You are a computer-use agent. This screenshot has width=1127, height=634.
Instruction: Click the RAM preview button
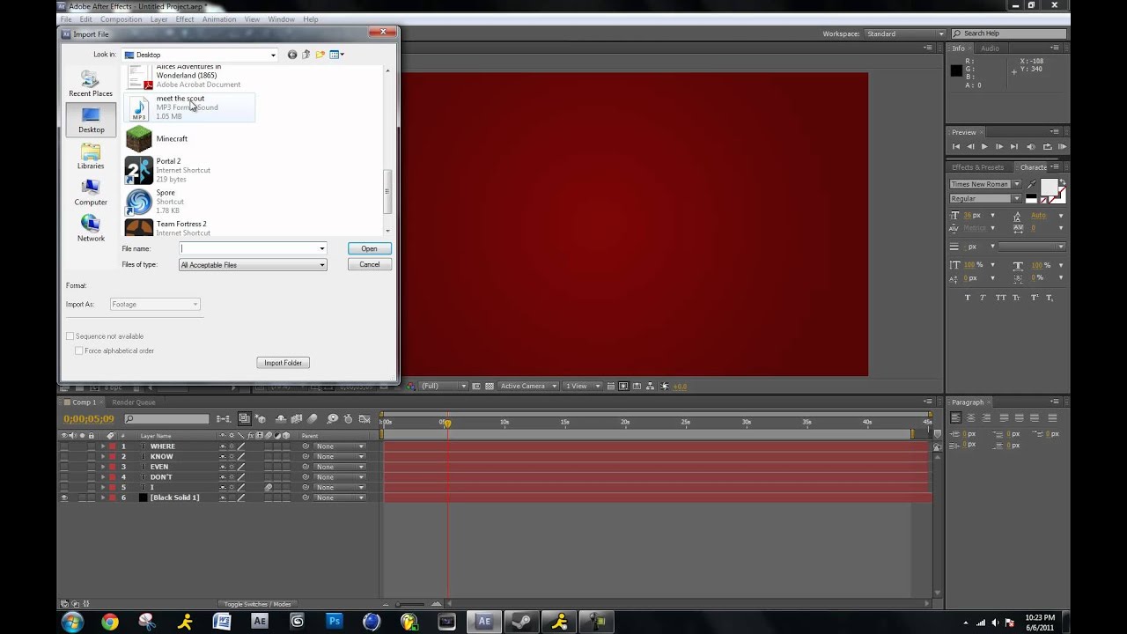click(x=1063, y=147)
